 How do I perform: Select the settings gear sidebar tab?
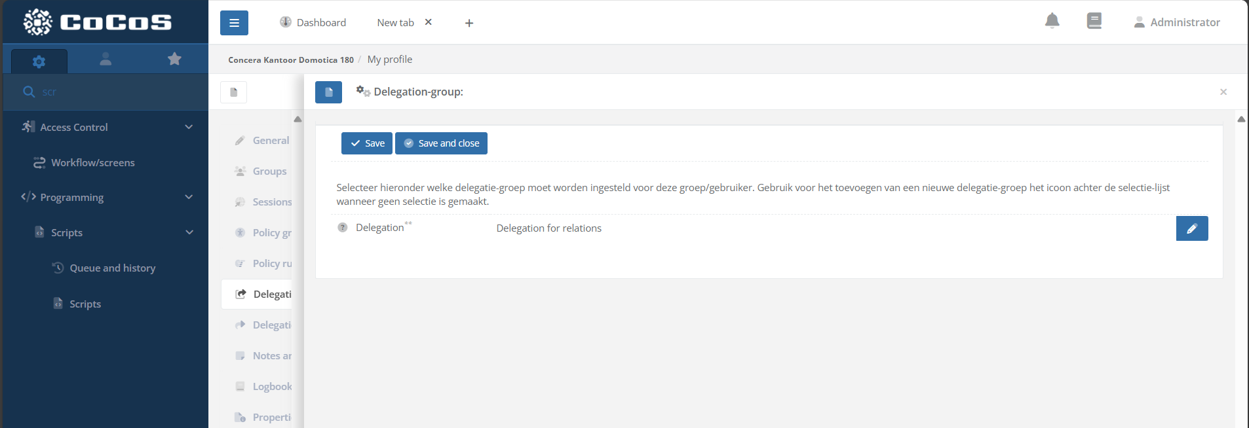(39, 62)
